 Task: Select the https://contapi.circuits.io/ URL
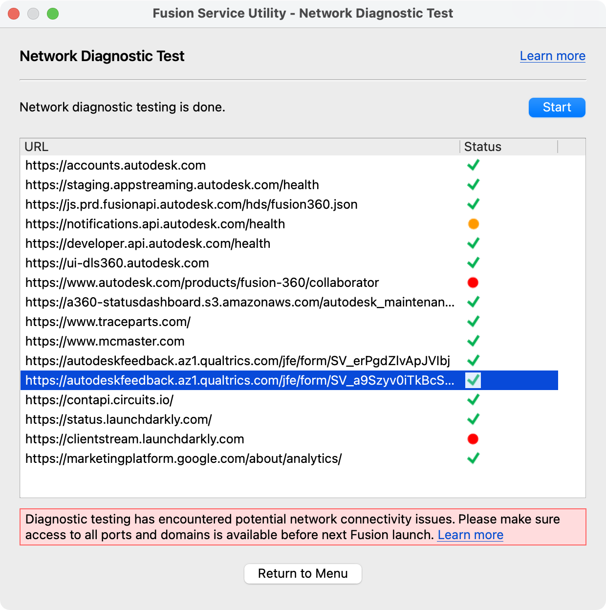100,400
